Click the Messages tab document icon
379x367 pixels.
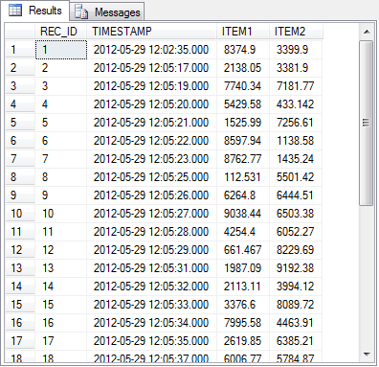tap(81, 12)
